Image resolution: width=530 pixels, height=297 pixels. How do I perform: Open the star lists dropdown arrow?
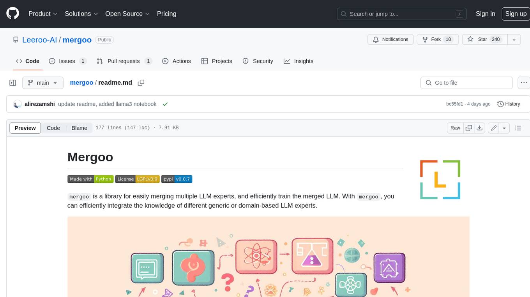(514, 39)
